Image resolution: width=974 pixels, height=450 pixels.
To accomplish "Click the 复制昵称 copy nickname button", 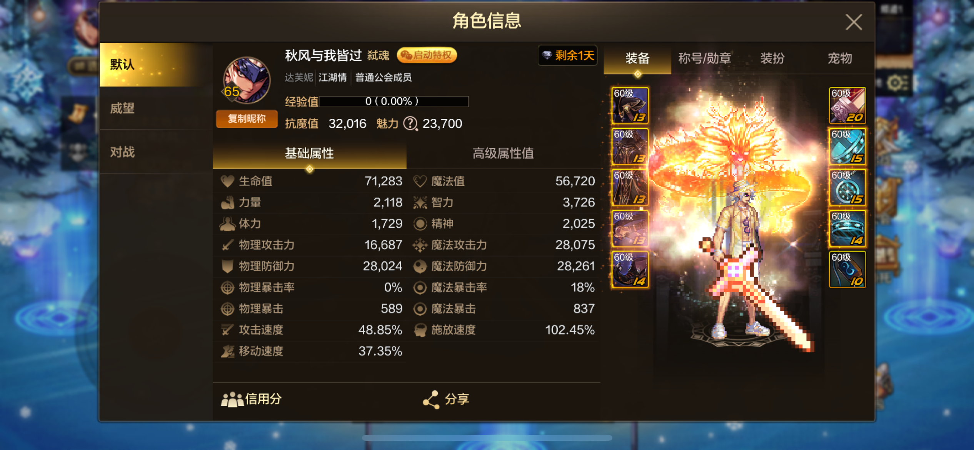I will 247,119.
